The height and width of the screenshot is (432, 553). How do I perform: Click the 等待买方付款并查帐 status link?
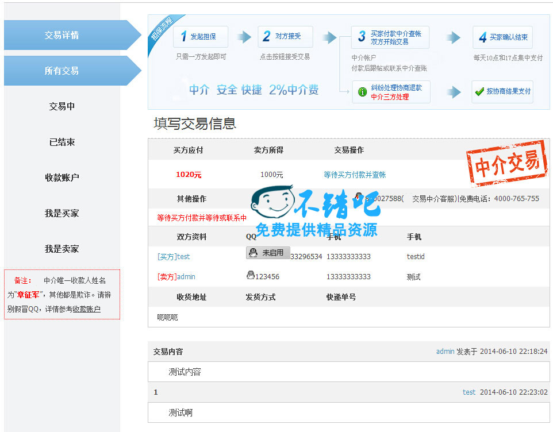tap(355, 175)
